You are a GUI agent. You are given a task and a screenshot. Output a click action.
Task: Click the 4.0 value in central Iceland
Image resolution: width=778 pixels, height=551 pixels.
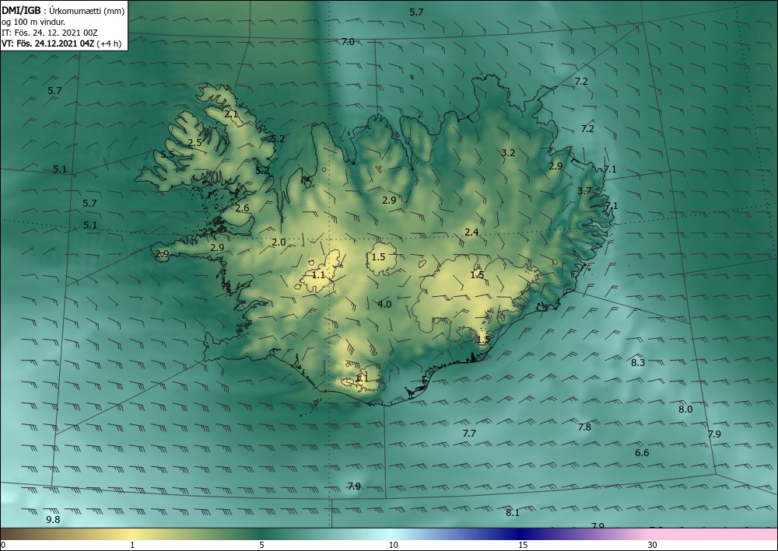tap(384, 304)
